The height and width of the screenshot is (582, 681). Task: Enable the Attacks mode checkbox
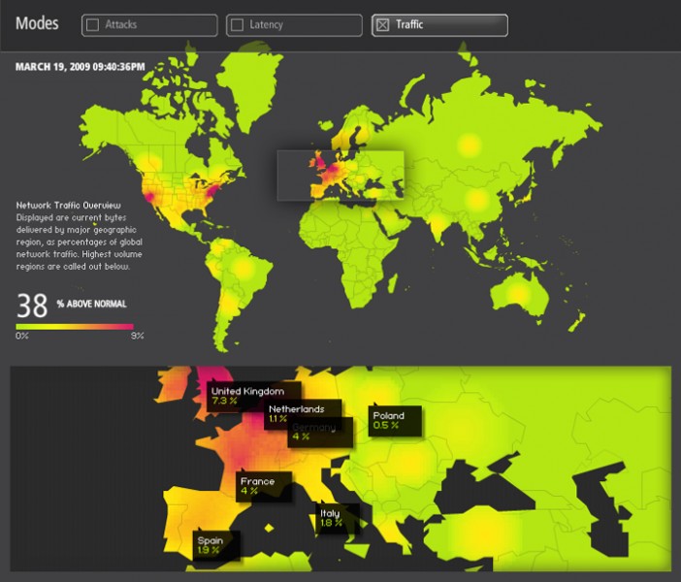[x=93, y=25]
